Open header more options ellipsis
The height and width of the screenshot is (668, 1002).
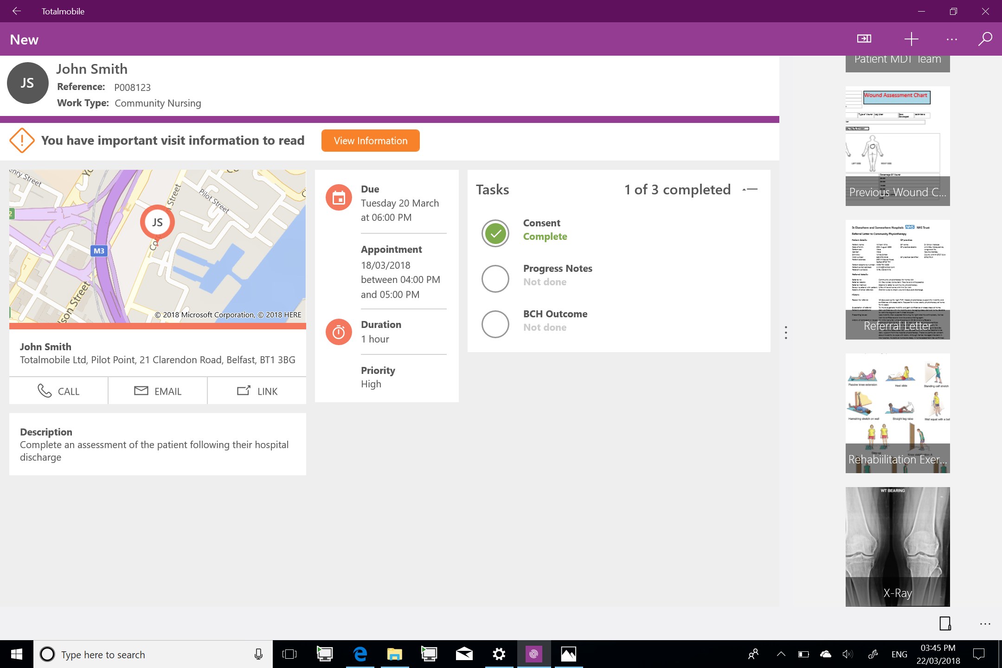[x=951, y=39]
